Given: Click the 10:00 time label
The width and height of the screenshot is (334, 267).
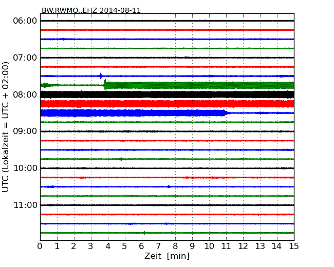Looking at the screenshot, I should click(x=25, y=168).
